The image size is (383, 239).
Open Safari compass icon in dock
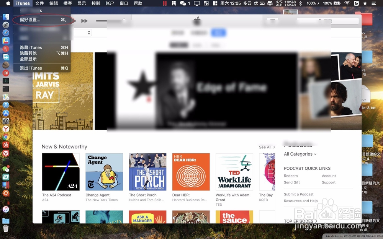[x=6, y=33]
